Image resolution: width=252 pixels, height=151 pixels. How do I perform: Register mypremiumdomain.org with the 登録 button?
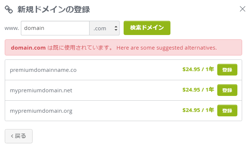click(227, 111)
